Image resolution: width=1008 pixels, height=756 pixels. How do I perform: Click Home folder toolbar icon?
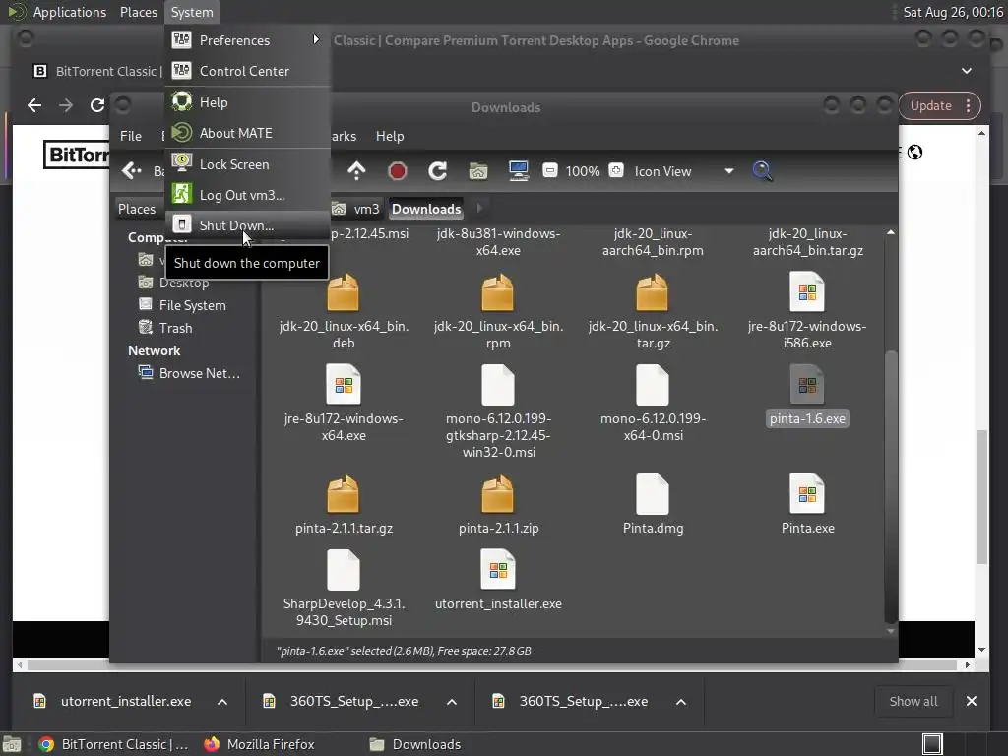point(477,171)
